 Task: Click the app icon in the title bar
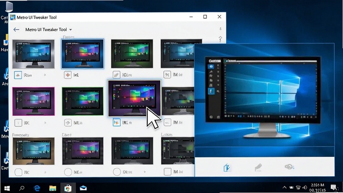(x=13, y=17)
